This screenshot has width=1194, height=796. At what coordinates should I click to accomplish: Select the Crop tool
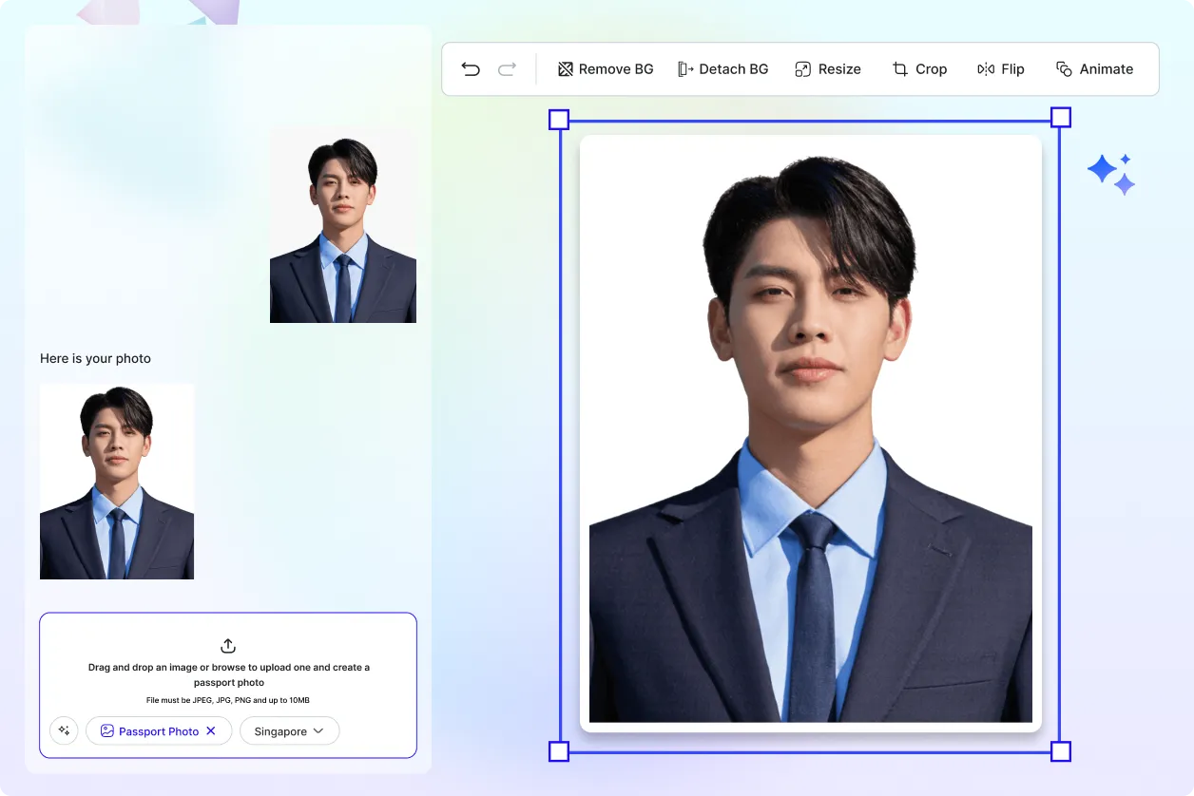(918, 68)
